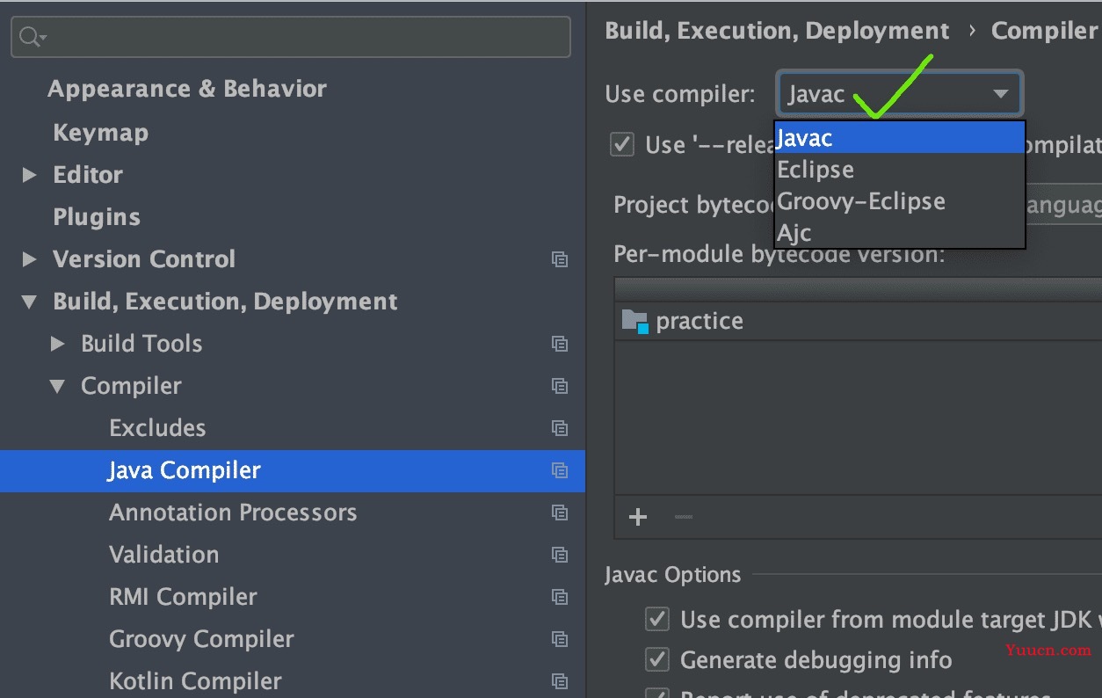Open RMI Compiler settings
The image size is (1102, 698).
pyautogui.click(x=183, y=597)
